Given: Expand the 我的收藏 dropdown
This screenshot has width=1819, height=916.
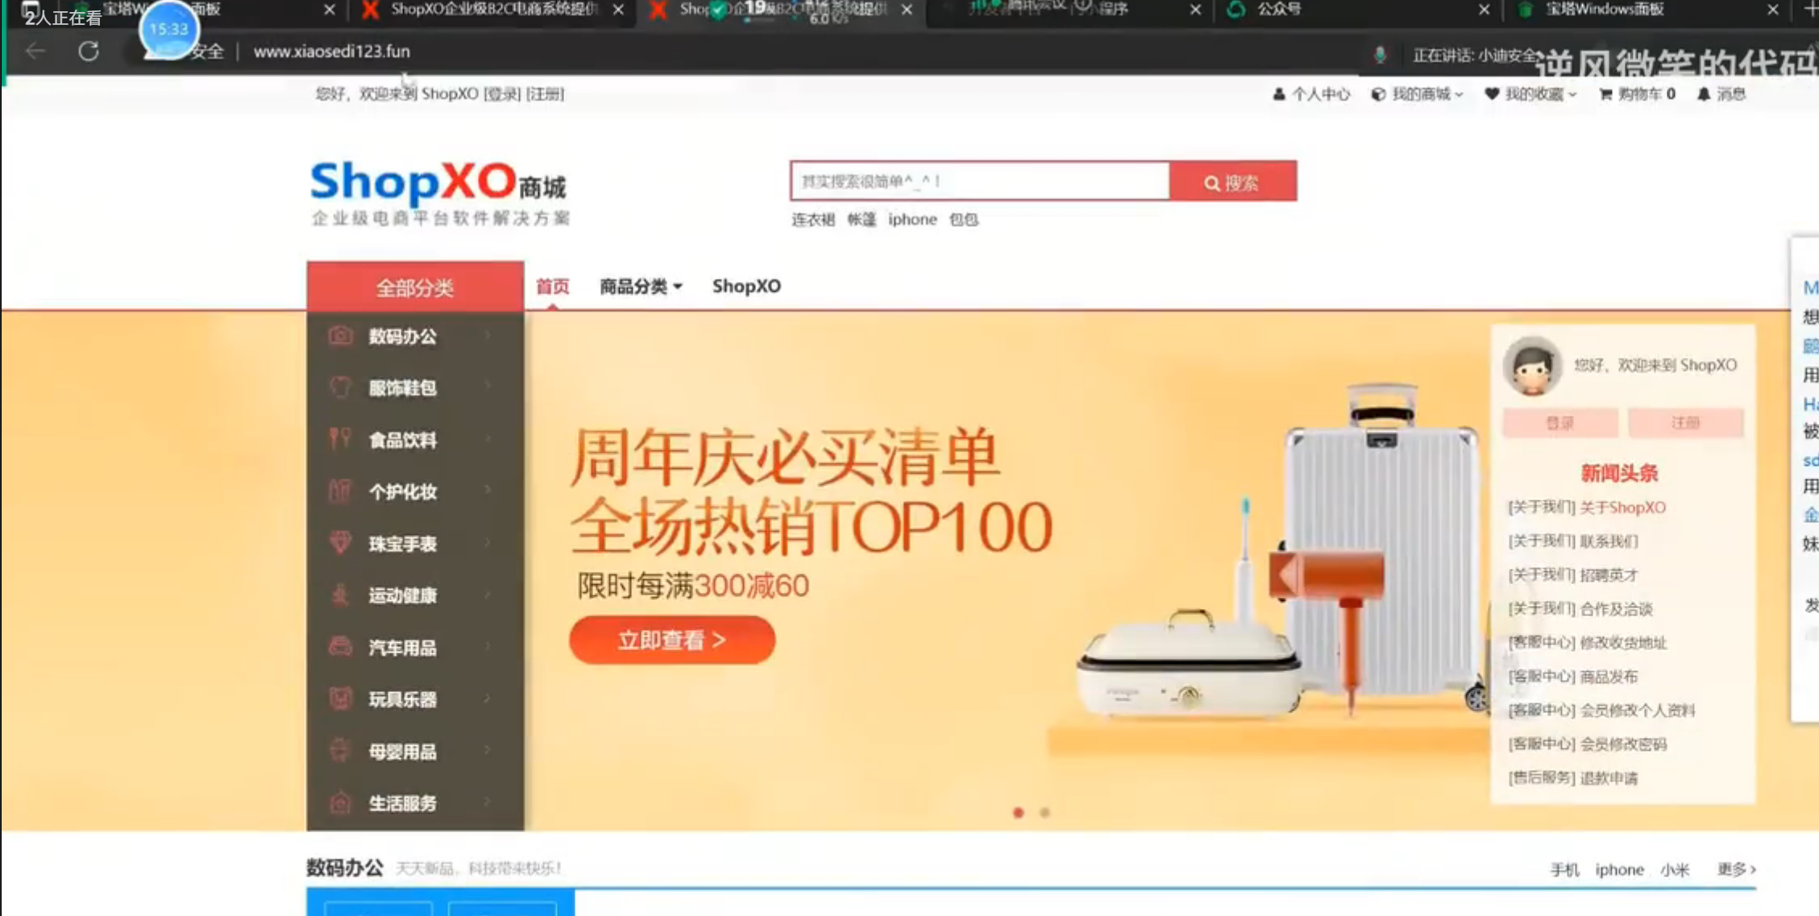Looking at the screenshot, I should 1531,94.
